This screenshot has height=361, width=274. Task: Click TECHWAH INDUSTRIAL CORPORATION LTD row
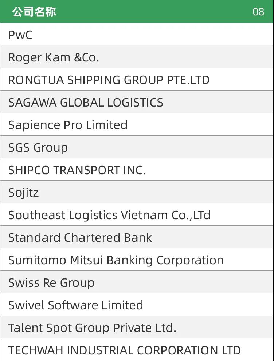coord(137,350)
